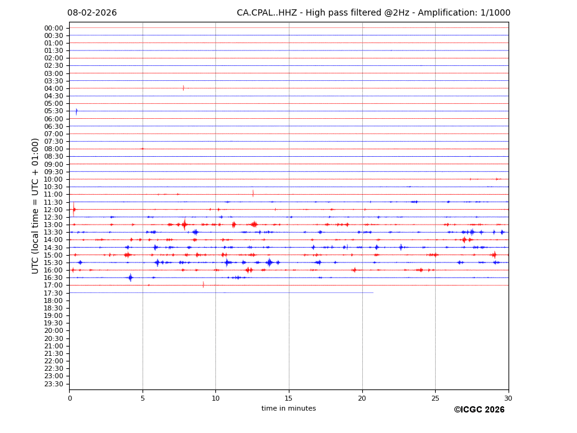Click the end of the 17:30 blue trace
This screenshot has height=433, width=577.
(x=373, y=292)
